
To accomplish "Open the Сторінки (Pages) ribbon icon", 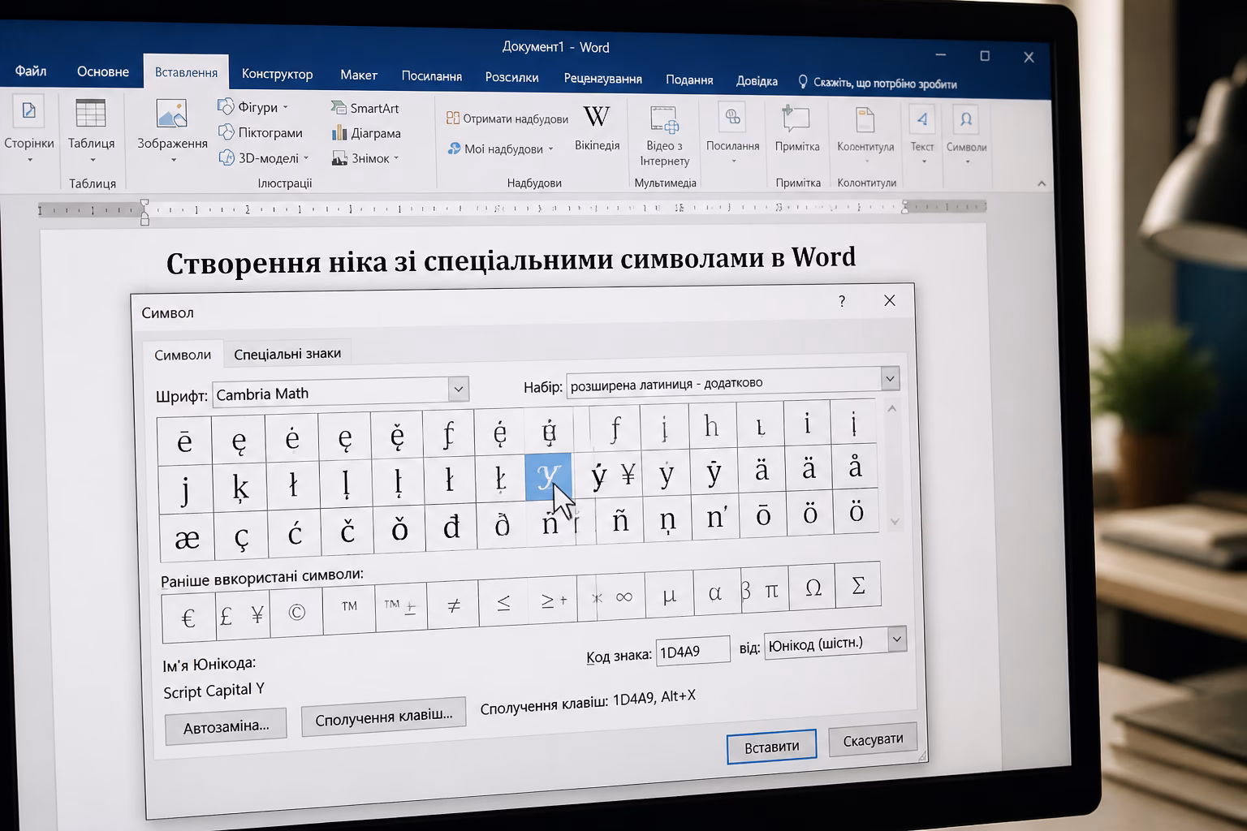I will pos(28,111).
